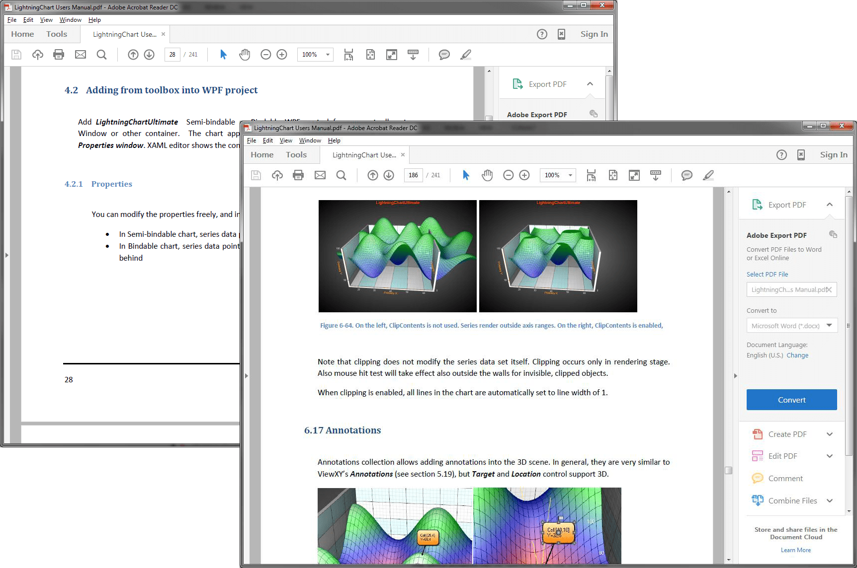
Task: Expand Edit PDF tool section
Action: coord(830,456)
